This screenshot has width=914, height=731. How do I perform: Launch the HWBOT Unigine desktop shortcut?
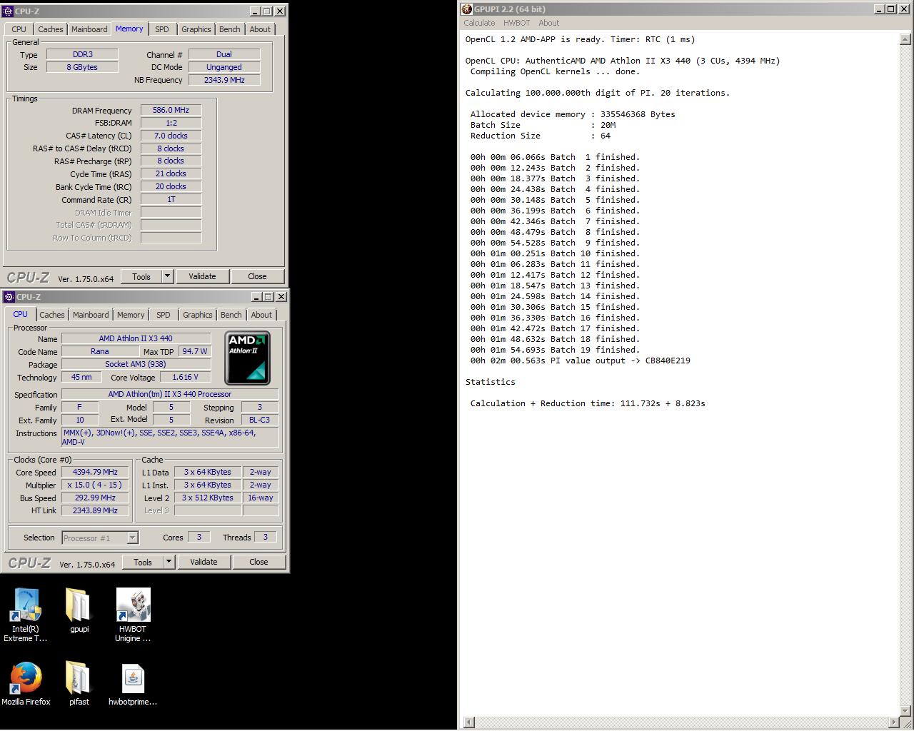pos(133,615)
